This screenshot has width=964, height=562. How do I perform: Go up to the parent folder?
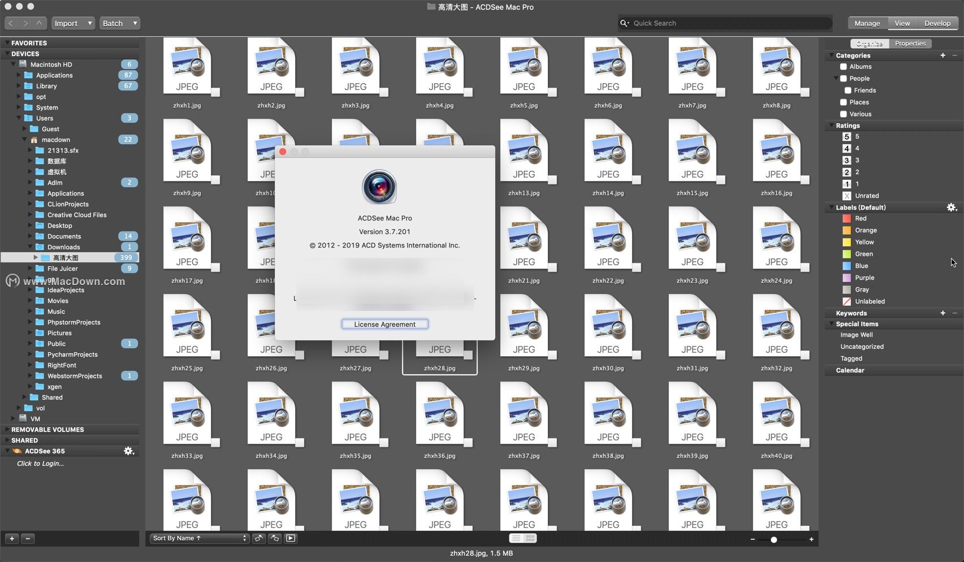tap(39, 23)
